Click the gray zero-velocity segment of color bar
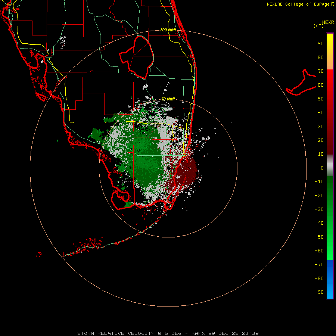 click(x=330, y=165)
